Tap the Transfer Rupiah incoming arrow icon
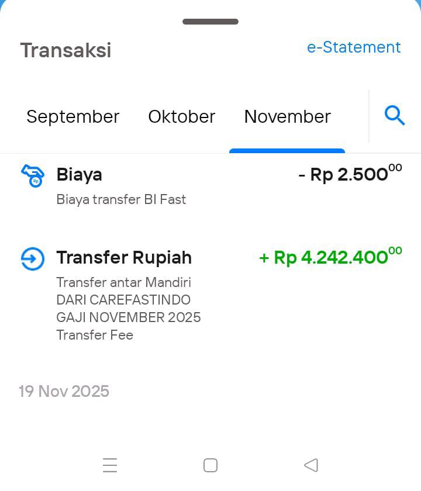 pyautogui.click(x=33, y=258)
